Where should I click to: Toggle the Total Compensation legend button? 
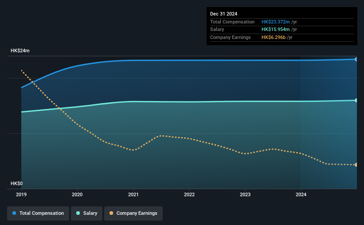coord(38,213)
